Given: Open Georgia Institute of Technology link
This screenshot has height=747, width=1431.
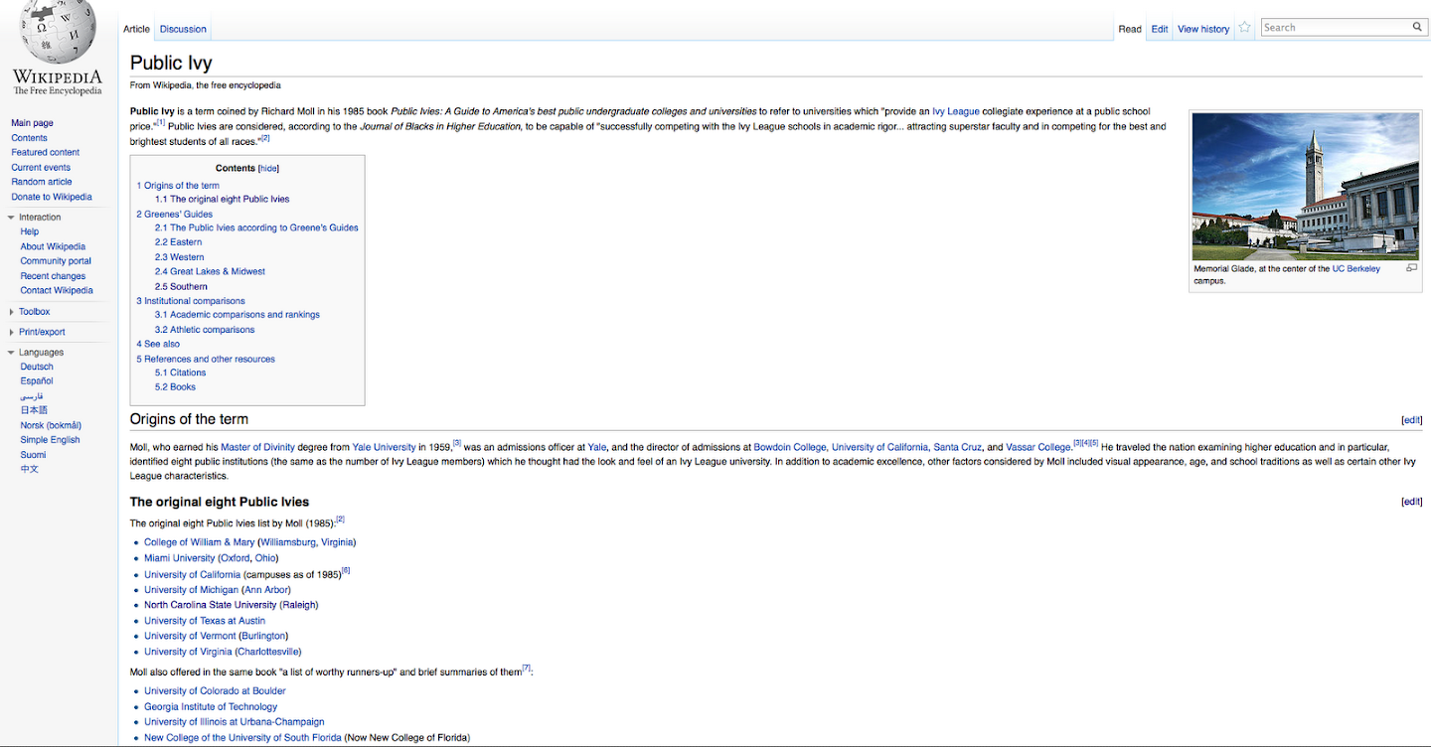Looking at the screenshot, I should pyautogui.click(x=211, y=707).
